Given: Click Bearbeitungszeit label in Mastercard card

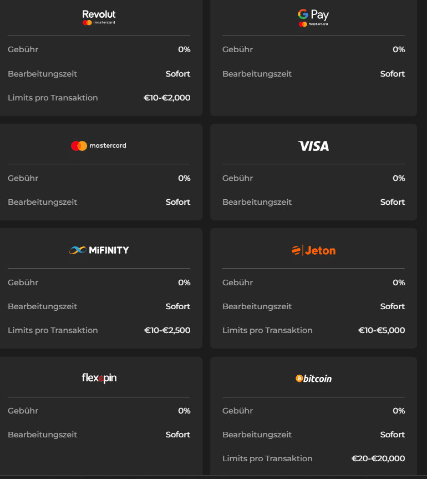Looking at the screenshot, I should point(42,202).
